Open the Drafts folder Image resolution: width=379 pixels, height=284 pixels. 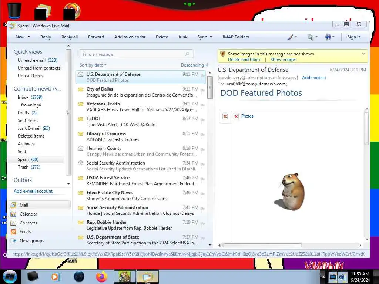[x=27, y=112]
